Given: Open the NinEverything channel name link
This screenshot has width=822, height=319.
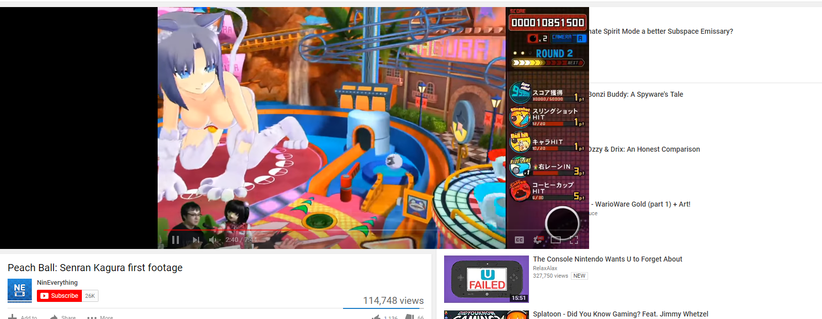Looking at the screenshot, I should tap(57, 283).
